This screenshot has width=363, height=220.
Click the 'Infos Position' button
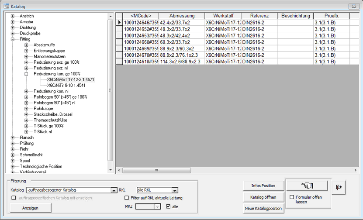point(263,186)
